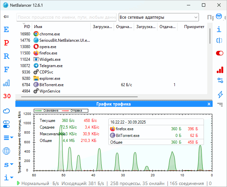Select the firefox.exe process in the list
Screen dimensions: 227x187
[x=111, y=53]
